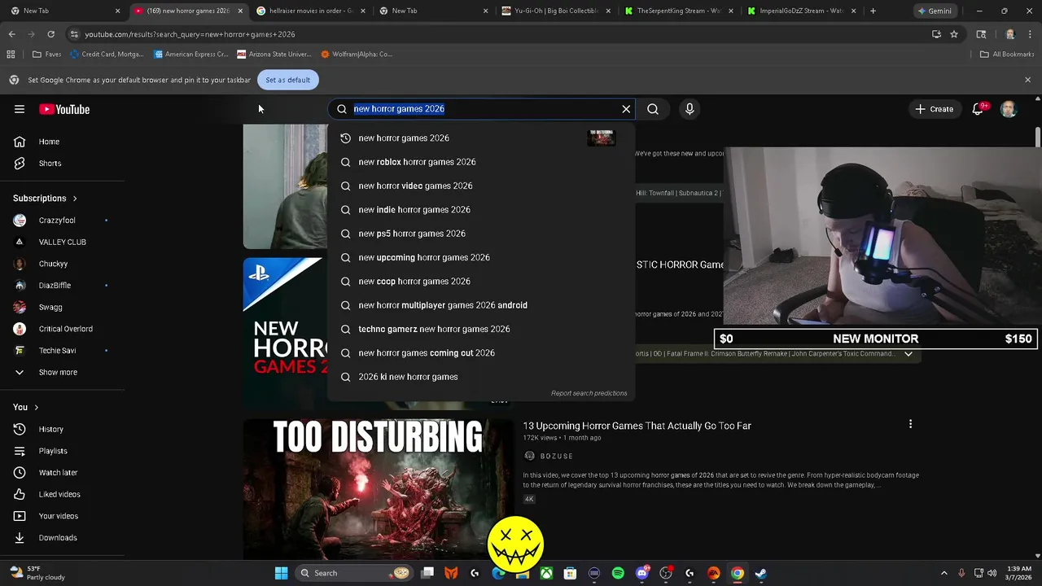Open the Windows Start menu
Image resolution: width=1042 pixels, height=586 pixels.
click(x=281, y=573)
